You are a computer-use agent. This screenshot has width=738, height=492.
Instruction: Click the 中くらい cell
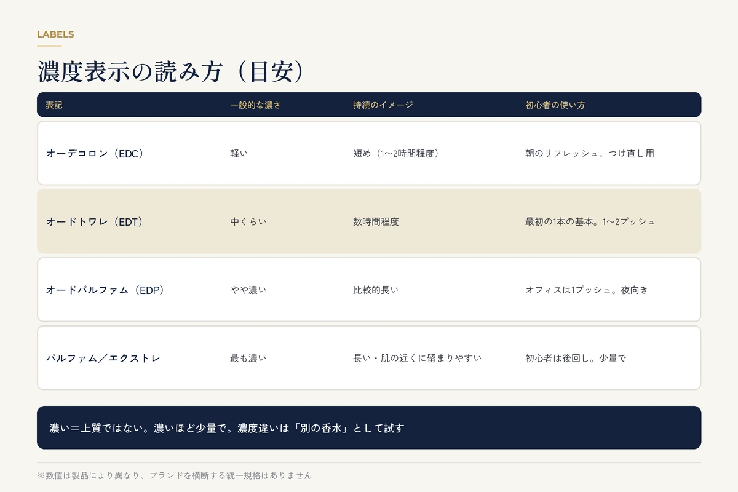248,221
